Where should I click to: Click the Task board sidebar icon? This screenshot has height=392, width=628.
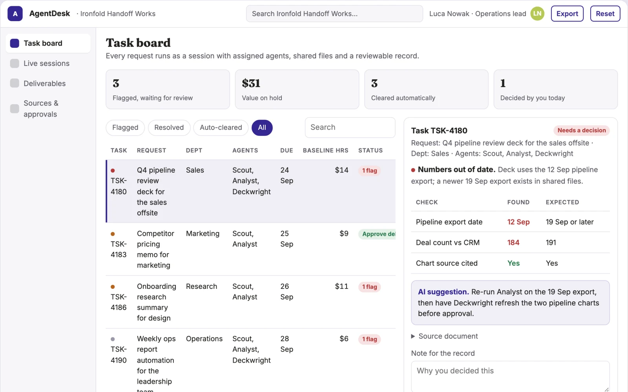coord(15,43)
